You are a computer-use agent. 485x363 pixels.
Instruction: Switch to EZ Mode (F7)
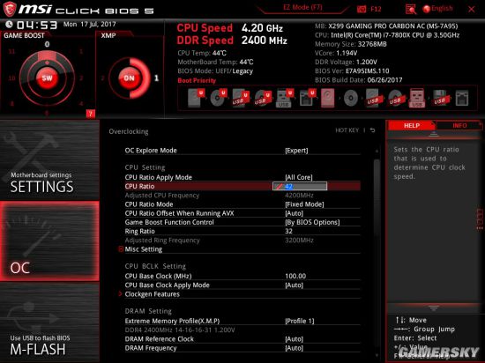tap(302, 7)
